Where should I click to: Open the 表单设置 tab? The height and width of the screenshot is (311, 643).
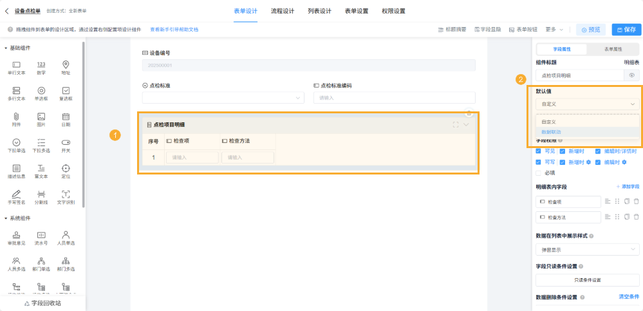tap(357, 11)
